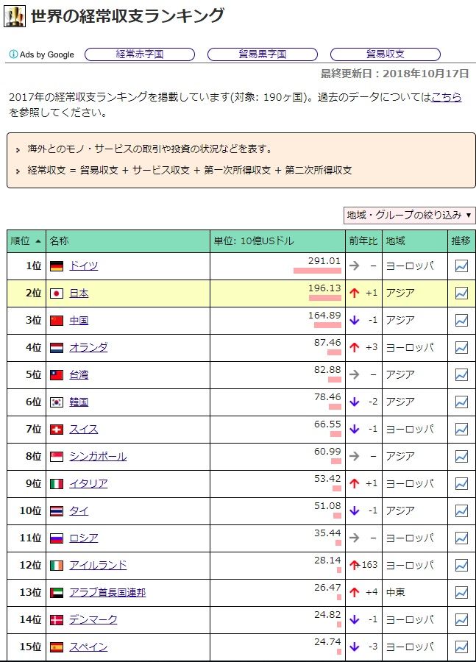Click the pink value bar for Germany
Viewport: 476px width, 662px height.
(317, 271)
